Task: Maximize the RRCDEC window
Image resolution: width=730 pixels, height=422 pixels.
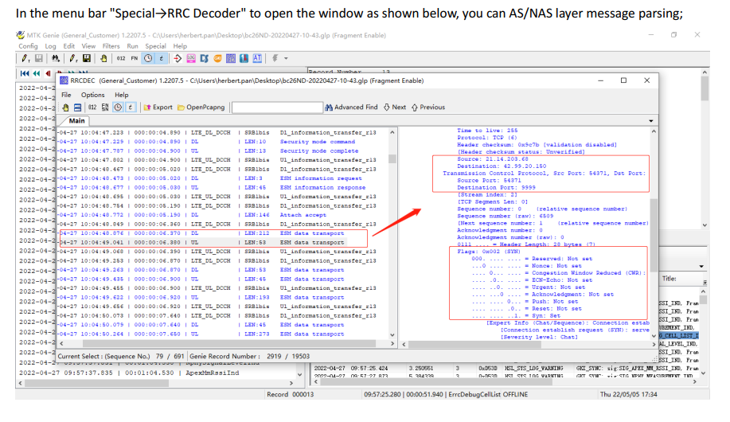Action: pos(623,80)
